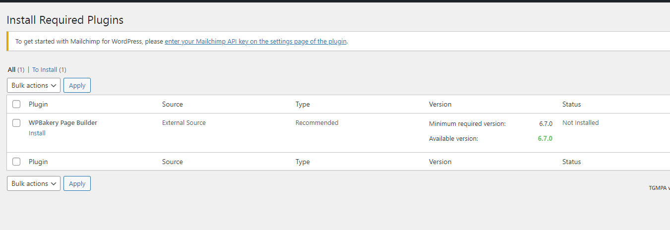The height and width of the screenshot is (230, 670).
Task: Click the WPBakery Page Builder plugin name
Action: click(x=63, y=122)
